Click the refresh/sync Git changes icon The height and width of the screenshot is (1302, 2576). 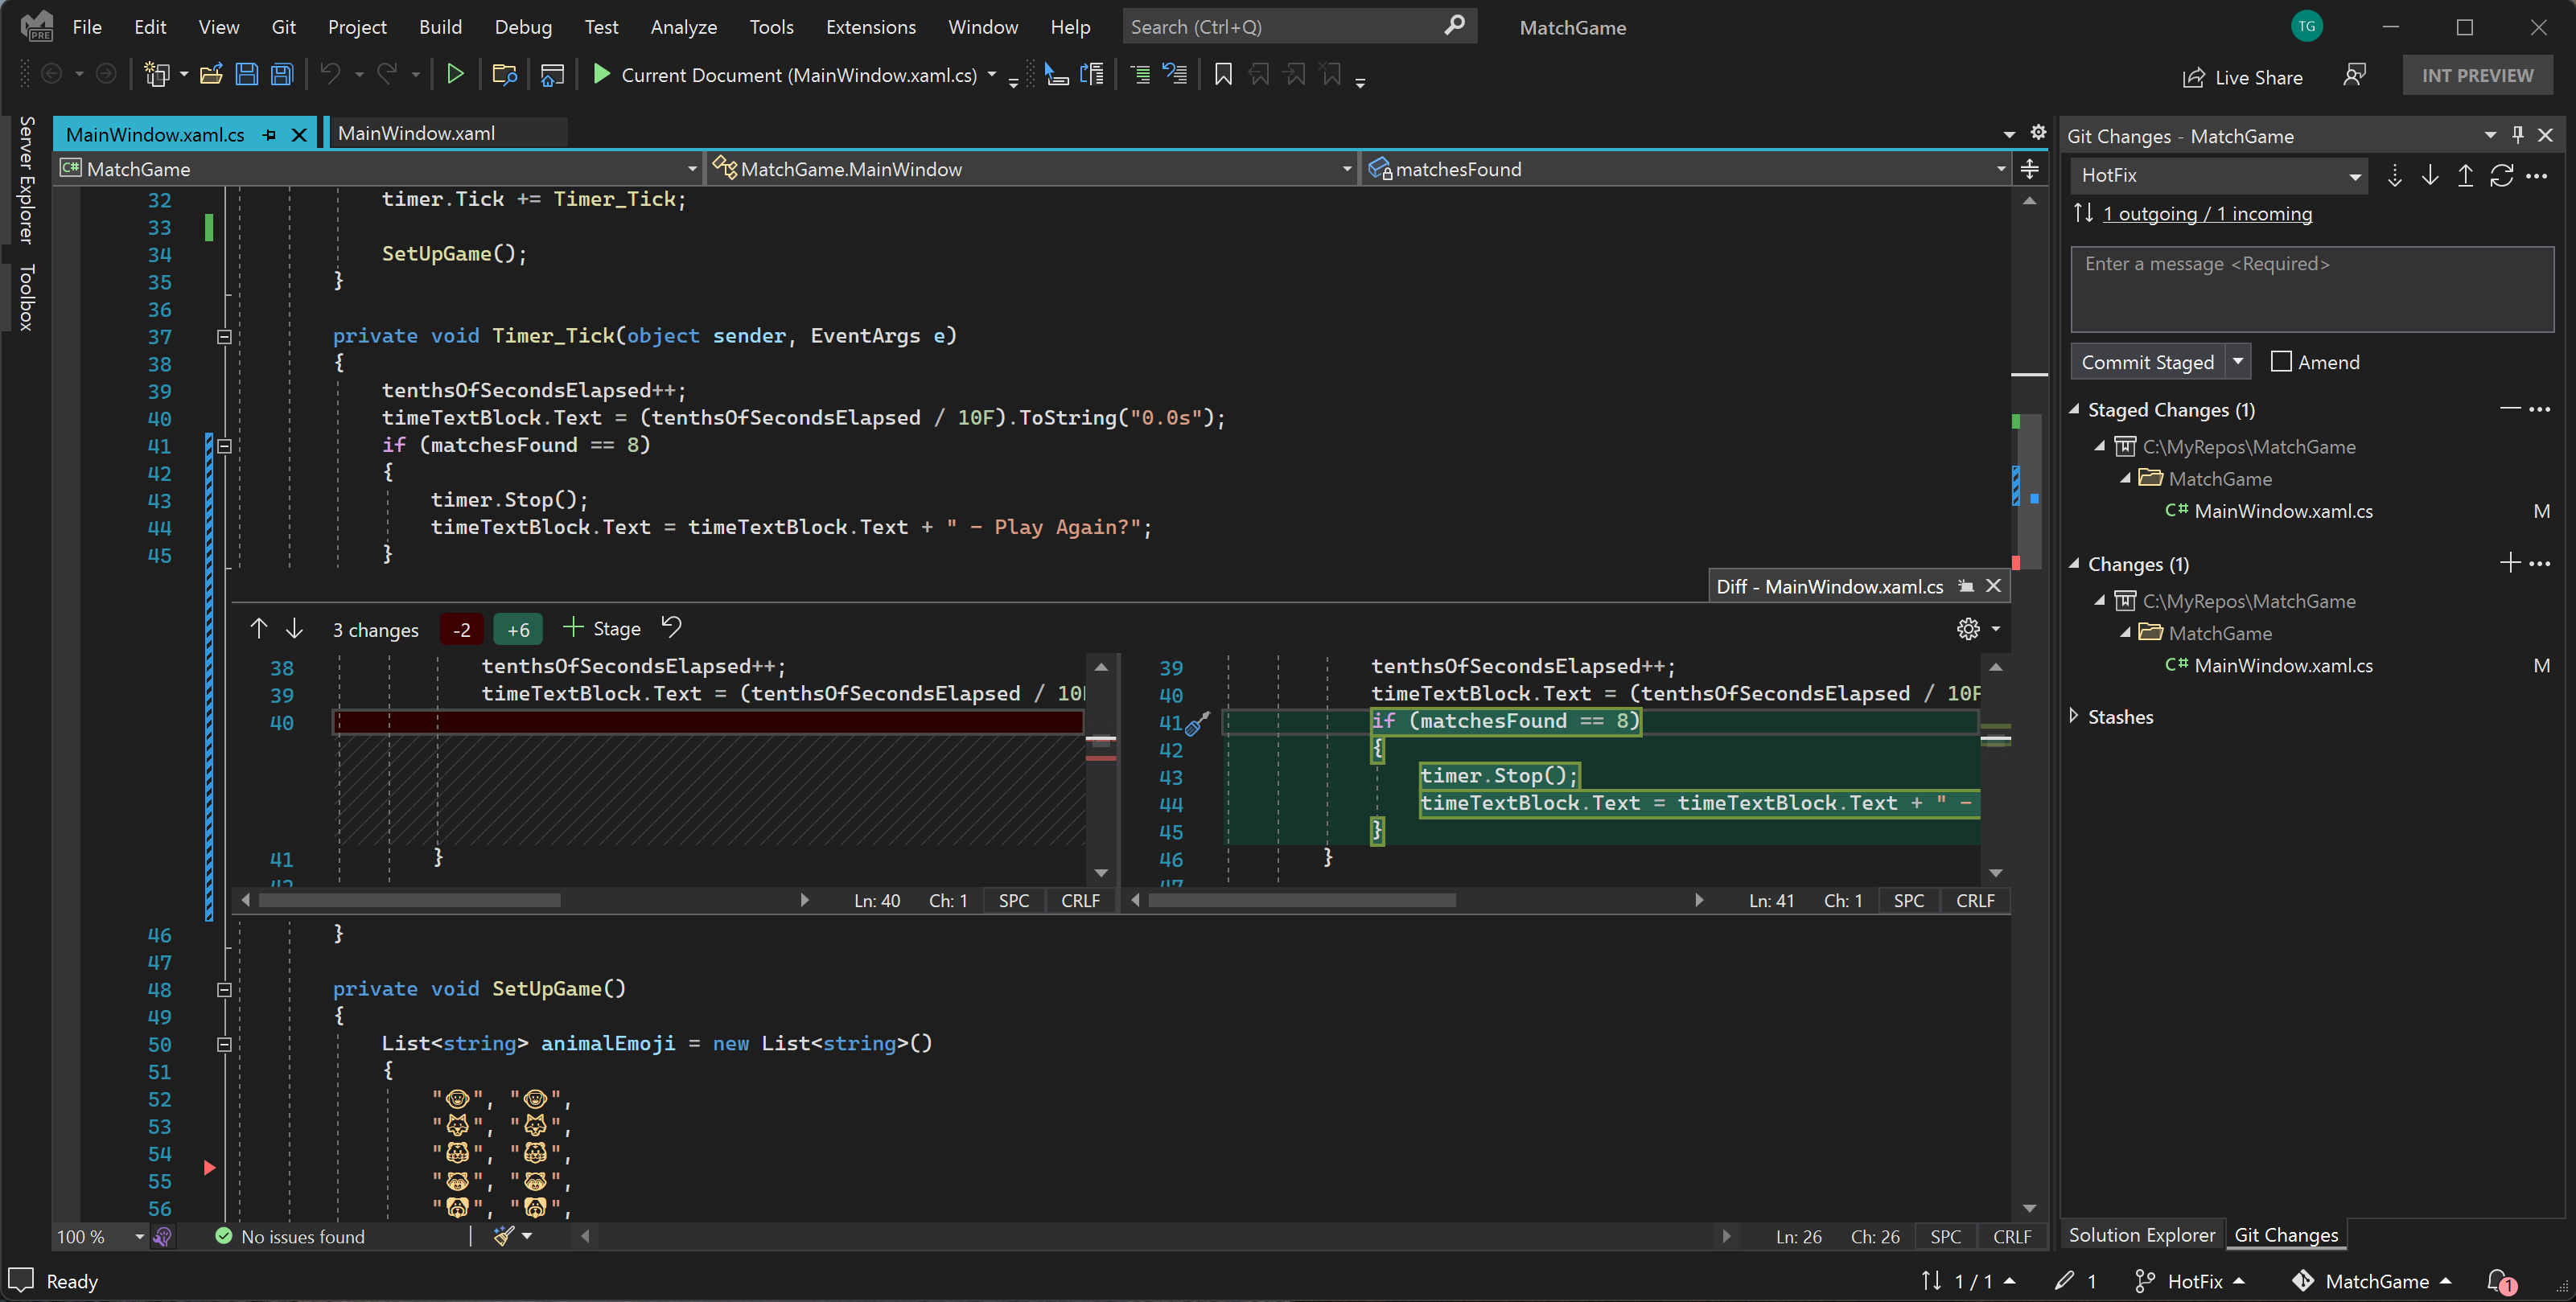(2503, 178)
